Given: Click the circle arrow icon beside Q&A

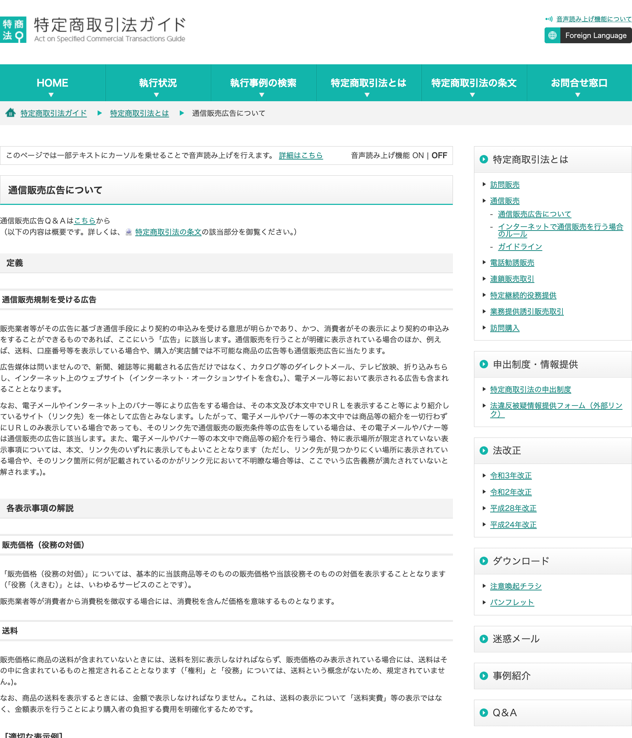Looking at the screenshot, I should click(483, 713).
